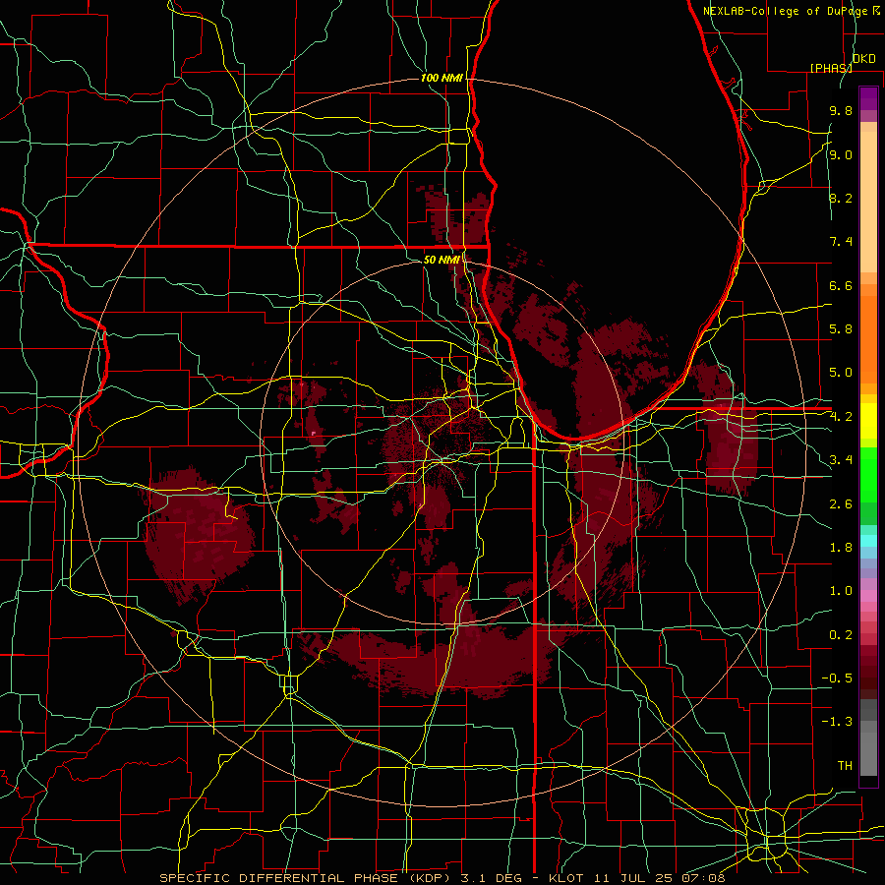Pick the pink segment of the color bar

(x=868, y=596)
